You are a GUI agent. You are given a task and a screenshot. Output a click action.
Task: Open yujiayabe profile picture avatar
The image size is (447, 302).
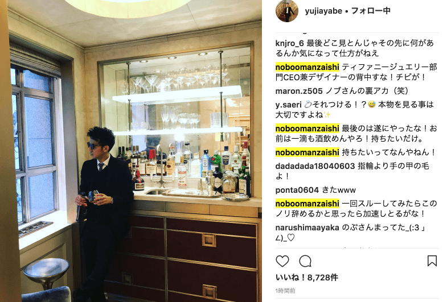287,11
